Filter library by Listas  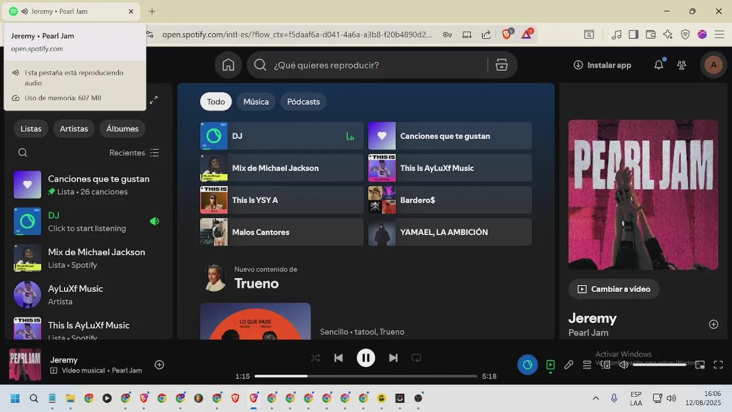(x=31, y=129)
